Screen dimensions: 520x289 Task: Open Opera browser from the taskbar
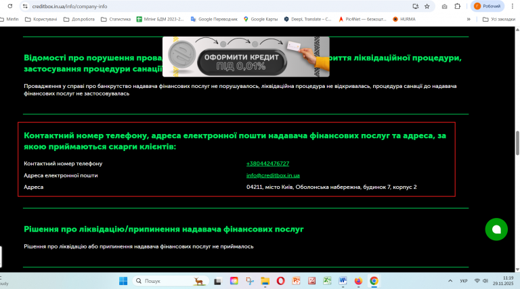pyautogui.click(x=280, y=281)
